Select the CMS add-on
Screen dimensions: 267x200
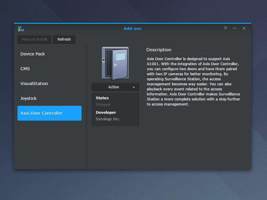click(50, 69)
